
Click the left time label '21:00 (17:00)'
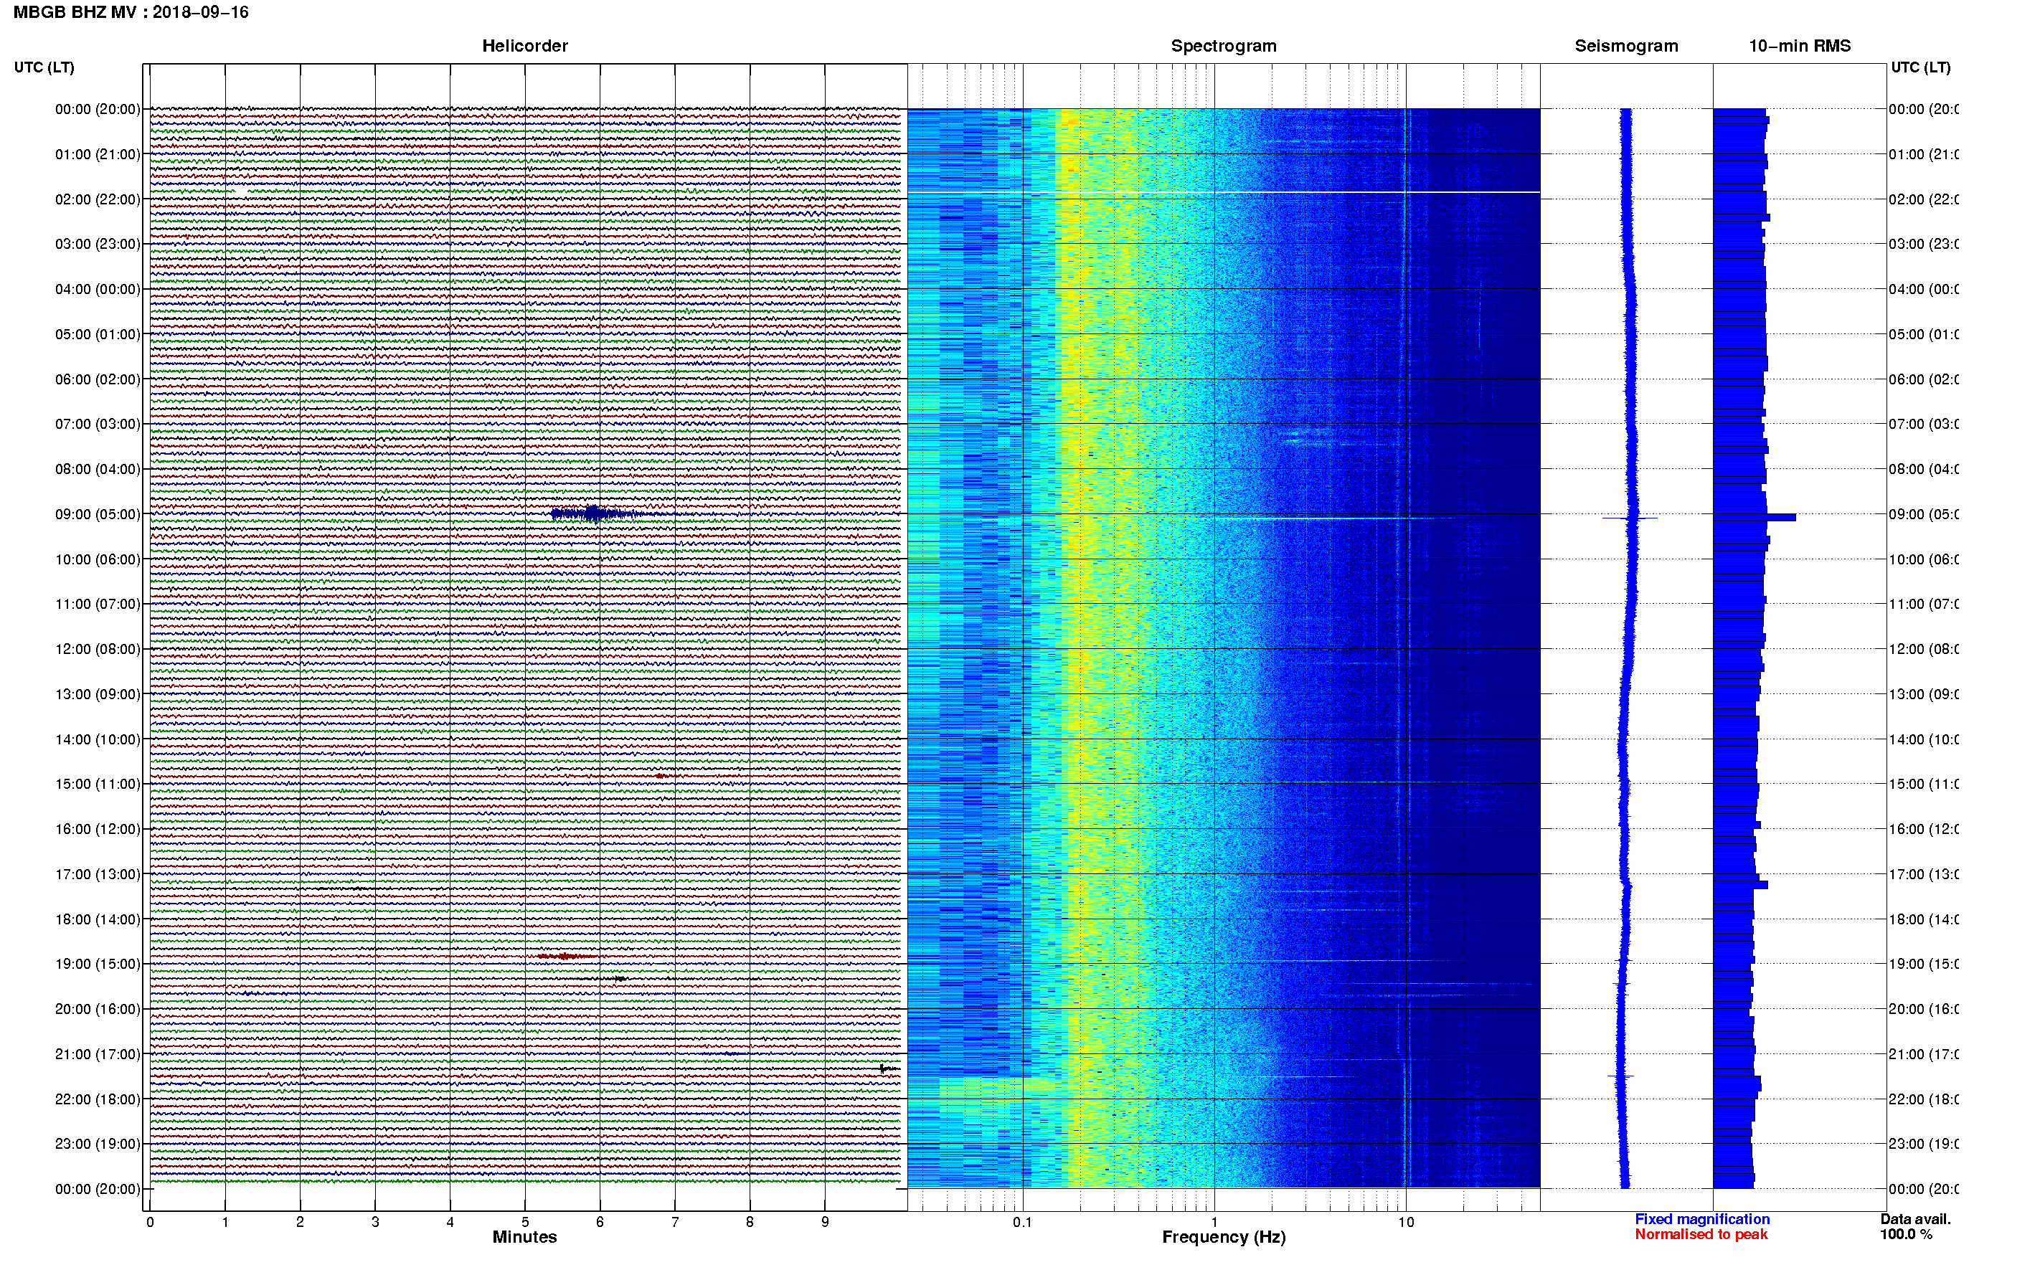98,1054
